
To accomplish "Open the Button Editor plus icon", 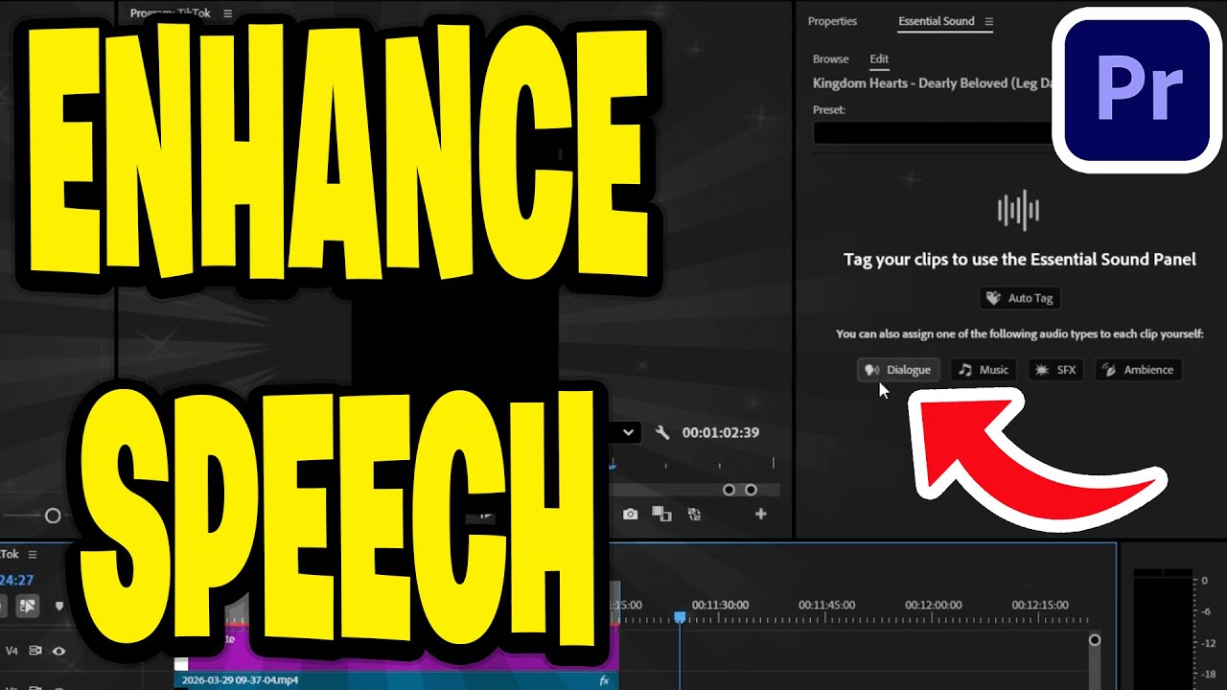I will pyautogui.click(x=761, y=515).
